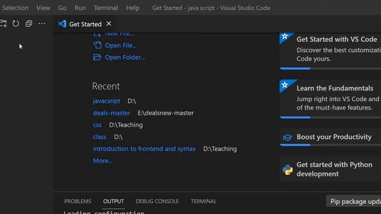
Task: Open the explorer More Actions ellipsis
Action: (42, 24)
